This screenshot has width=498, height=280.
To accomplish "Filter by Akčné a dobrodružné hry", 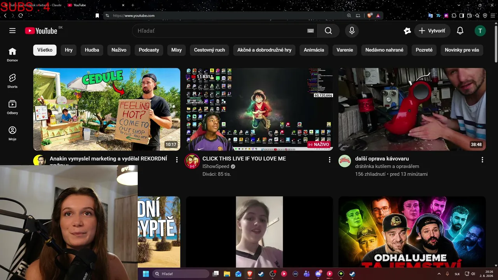I will (x=265, y=50).
